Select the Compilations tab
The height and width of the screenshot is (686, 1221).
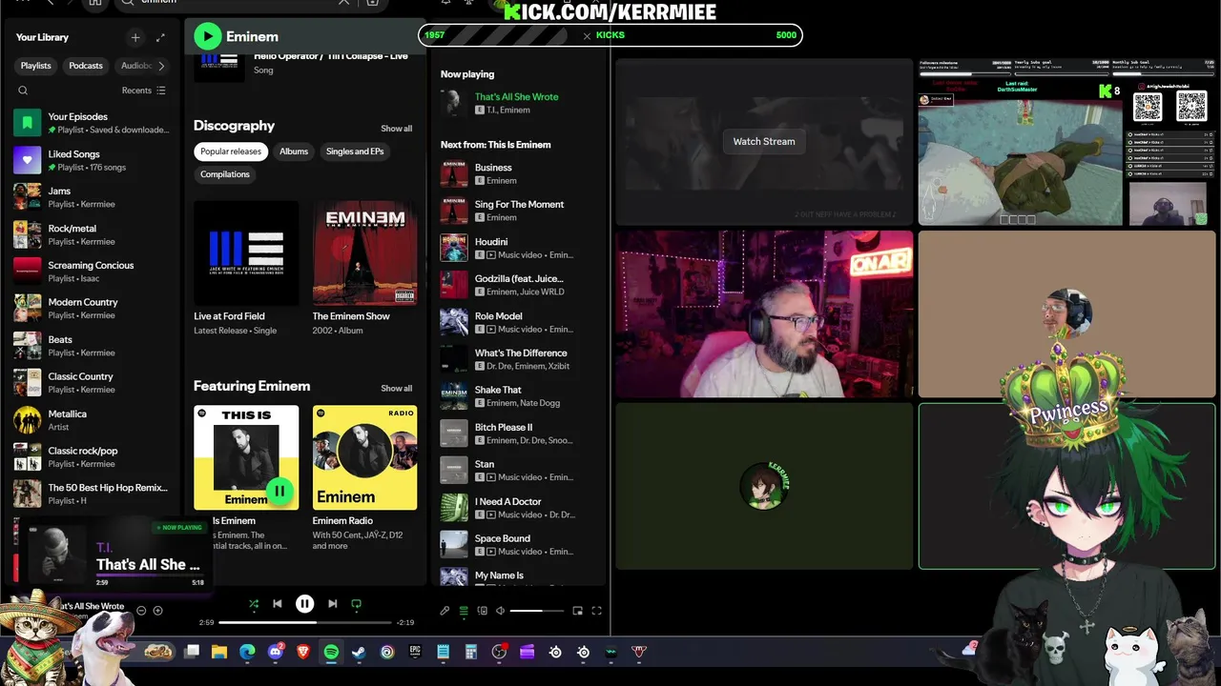click(x=225, y=174)
